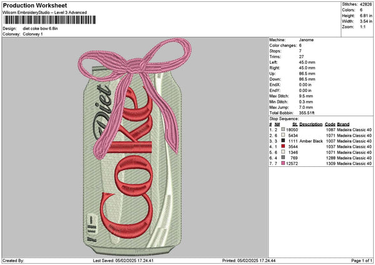Click the stitch count '18050' in stop row 1
375x265 pixels.
(x=292, y=129)
